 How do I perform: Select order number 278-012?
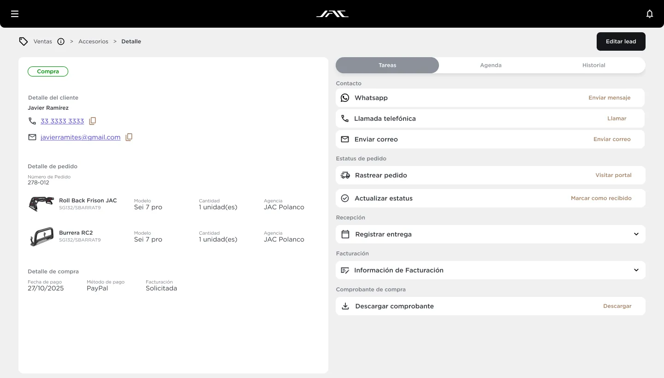[x=38, y=183]
